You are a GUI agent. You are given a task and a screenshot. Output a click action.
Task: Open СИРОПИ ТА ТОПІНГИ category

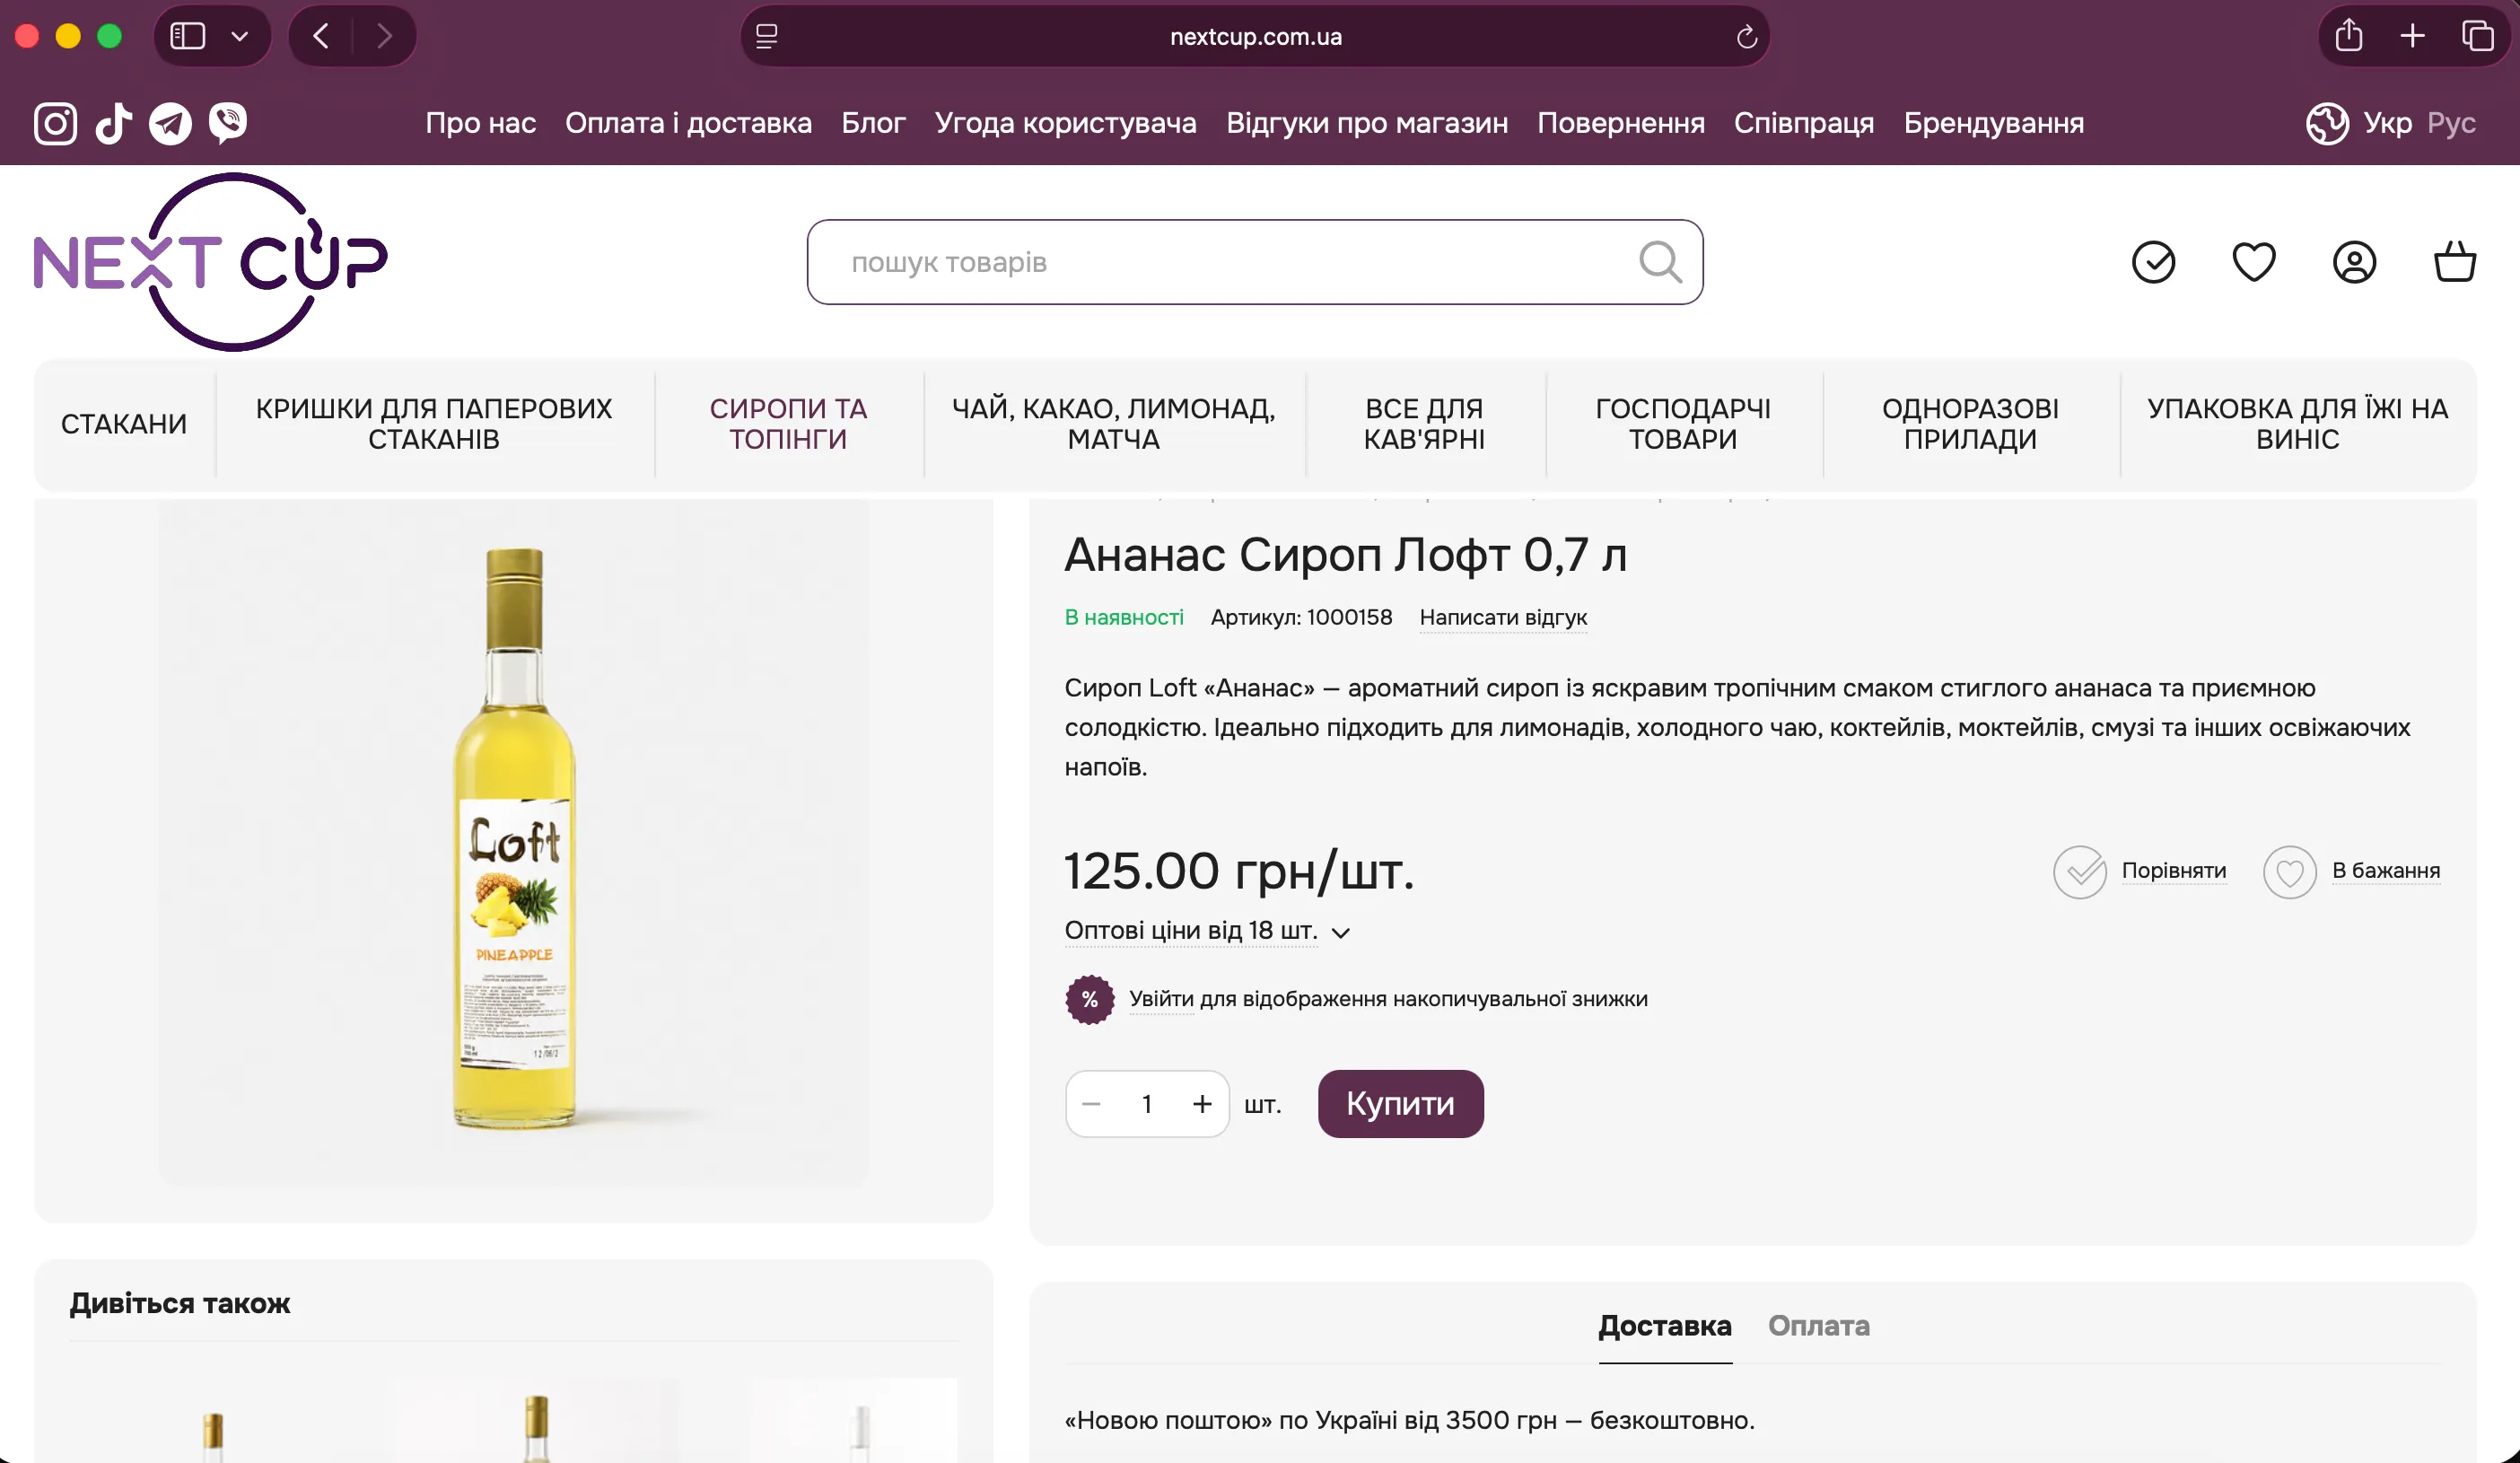tap(788, 424)
